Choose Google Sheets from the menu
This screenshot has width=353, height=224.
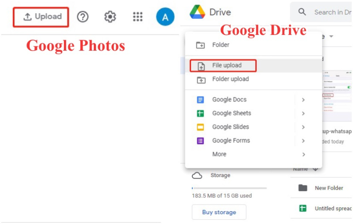[253, 113]
